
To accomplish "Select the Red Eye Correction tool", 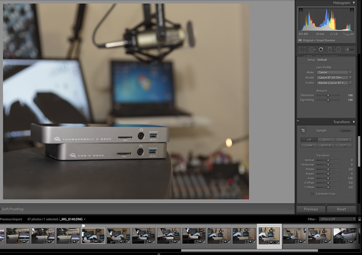I will (321, 50).
